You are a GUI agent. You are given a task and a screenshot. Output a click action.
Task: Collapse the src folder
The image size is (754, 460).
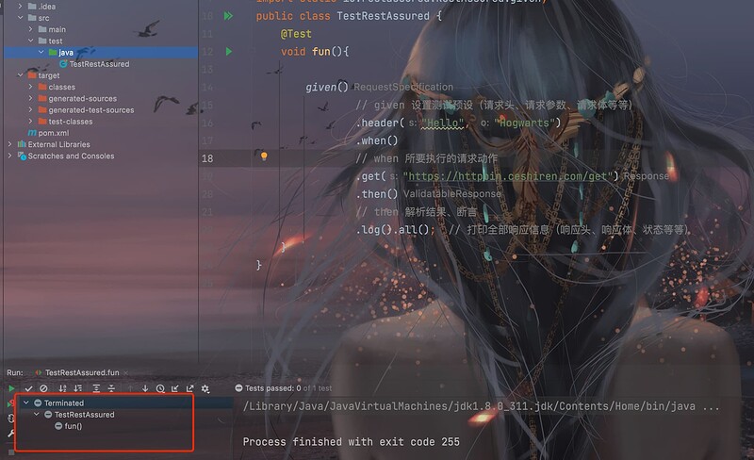(x=20, y=18)
